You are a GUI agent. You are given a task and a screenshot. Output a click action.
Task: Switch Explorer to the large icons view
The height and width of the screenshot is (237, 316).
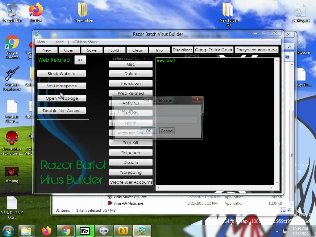290,210
